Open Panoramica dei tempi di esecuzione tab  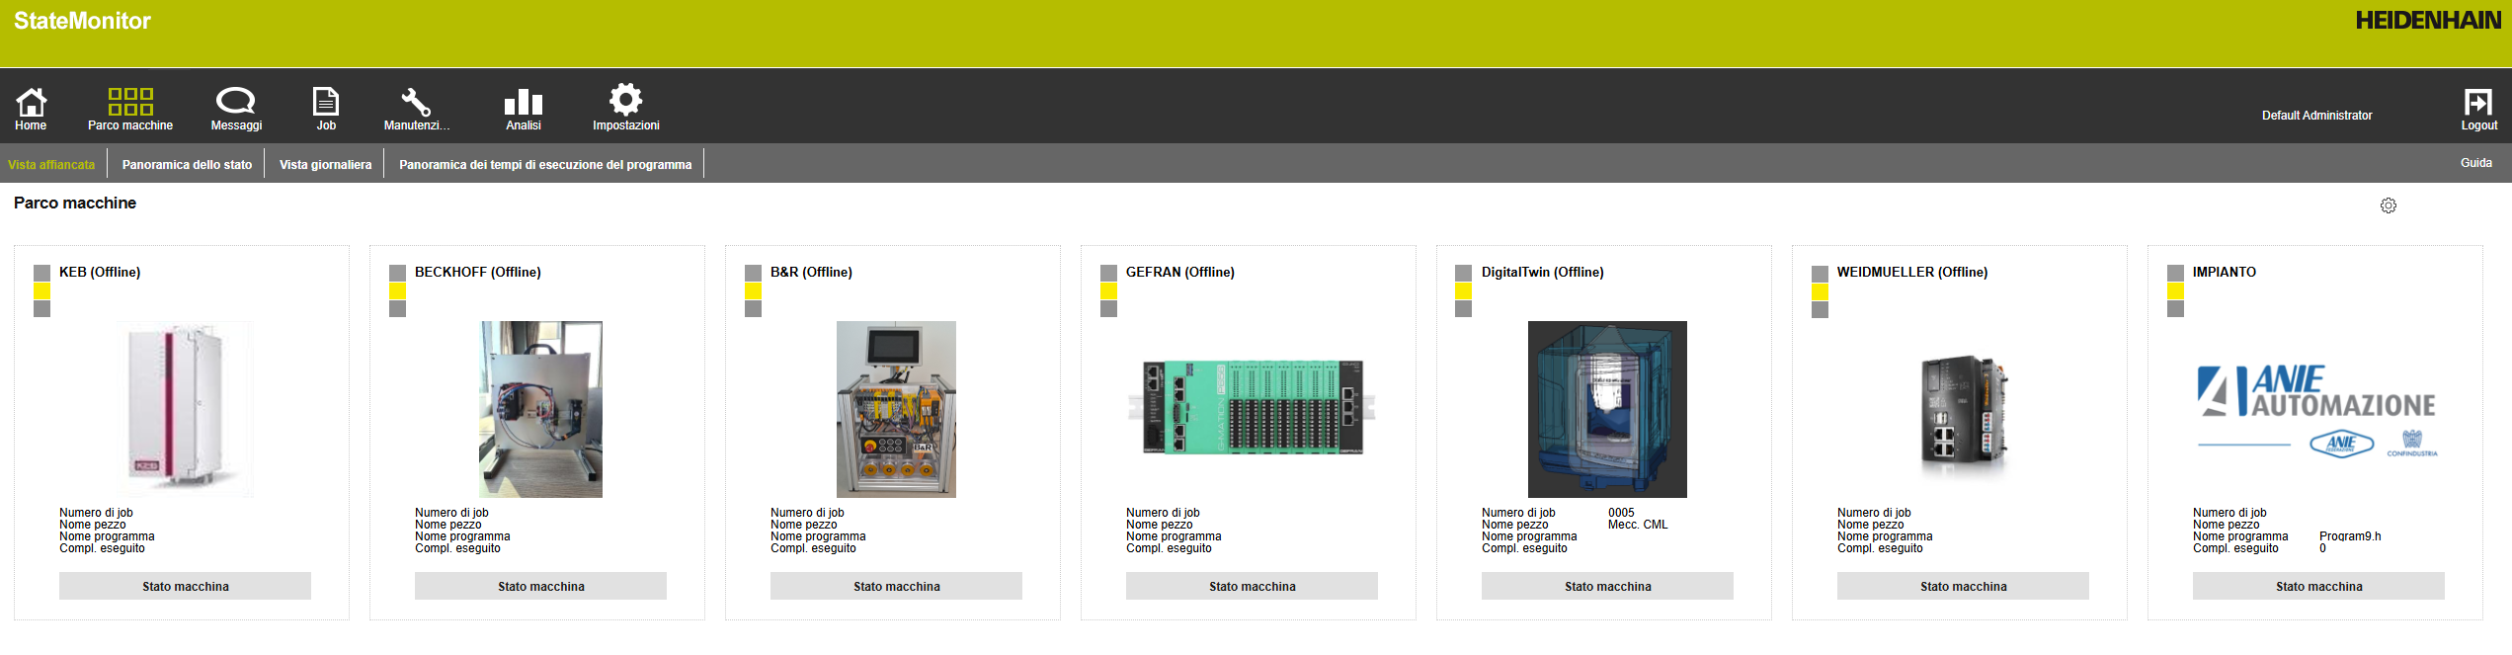point(545,165)
